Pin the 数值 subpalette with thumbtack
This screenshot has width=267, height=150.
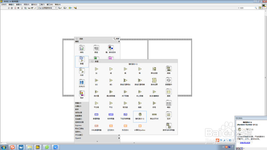(x=92, y=61)
